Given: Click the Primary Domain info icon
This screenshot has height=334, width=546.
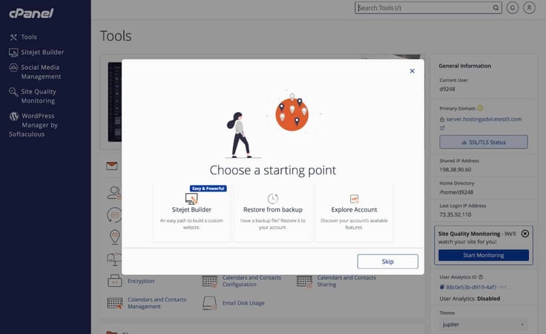Looking at the screenshot, I should point(480,108).
